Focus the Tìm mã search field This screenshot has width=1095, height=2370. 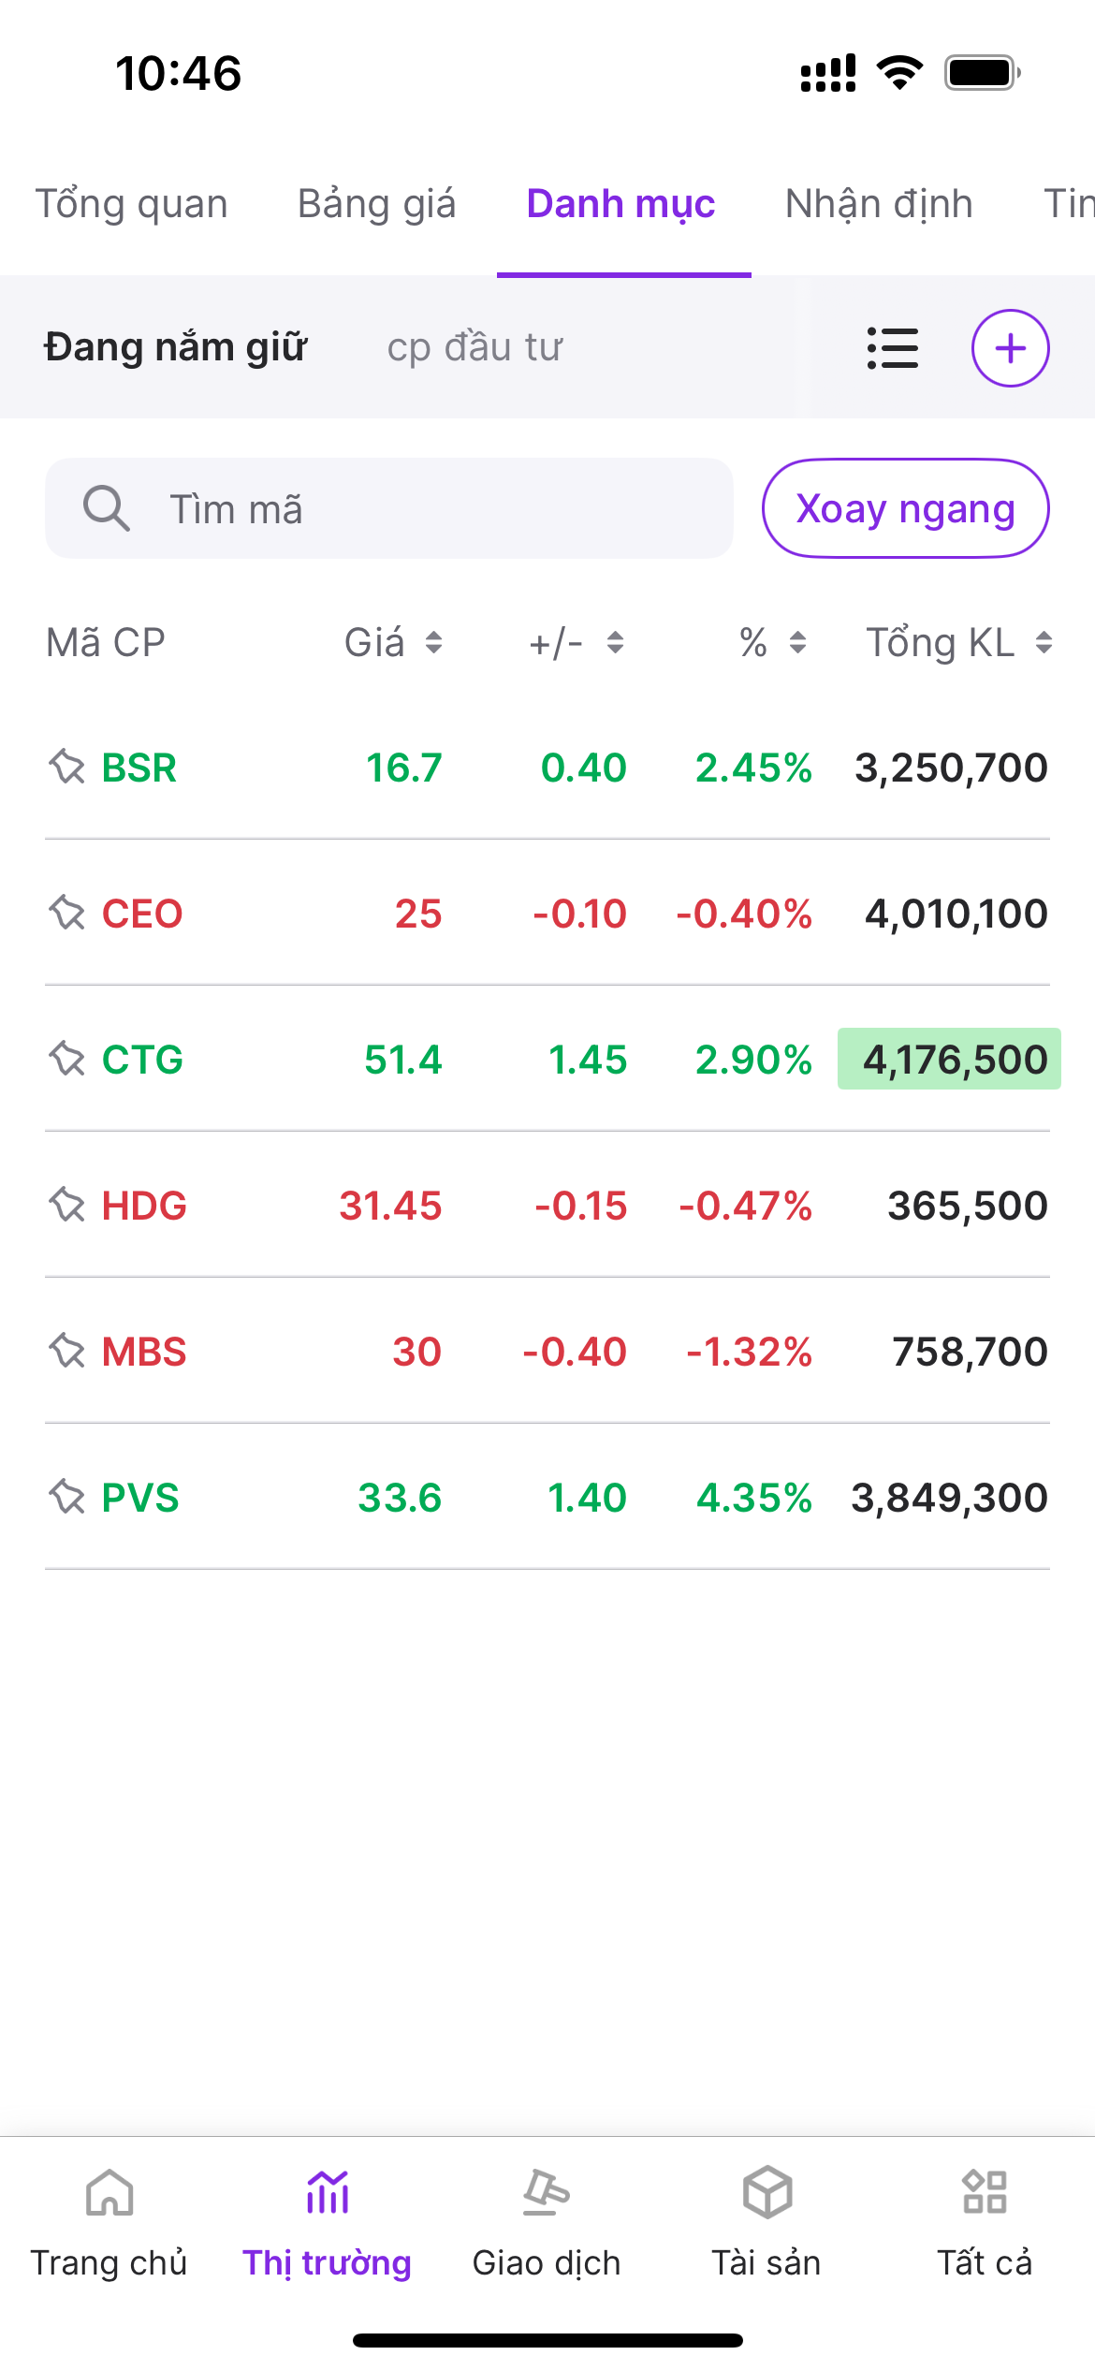[421, 509]
